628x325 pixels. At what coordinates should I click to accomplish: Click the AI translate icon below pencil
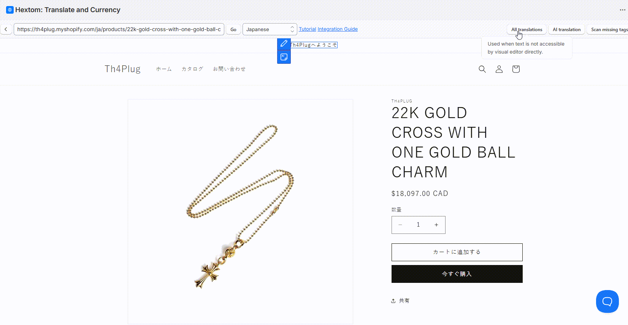(x=284, y=57)
